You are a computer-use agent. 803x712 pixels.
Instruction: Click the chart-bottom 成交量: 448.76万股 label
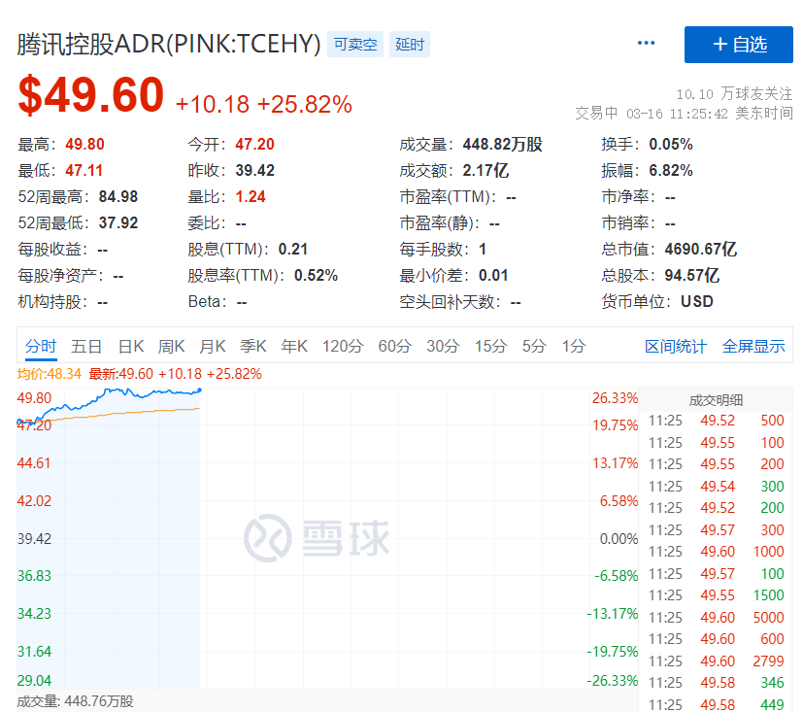76,701
